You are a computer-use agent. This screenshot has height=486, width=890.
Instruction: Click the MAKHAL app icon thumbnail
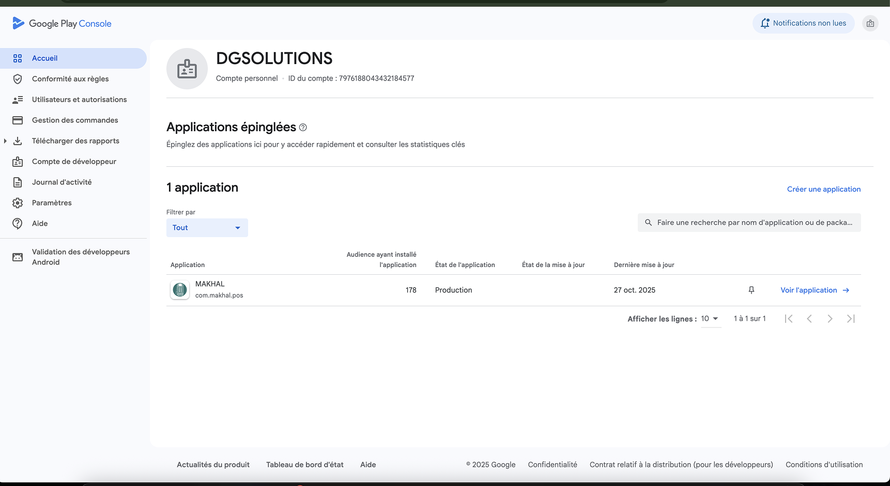[x=180, y=290]
